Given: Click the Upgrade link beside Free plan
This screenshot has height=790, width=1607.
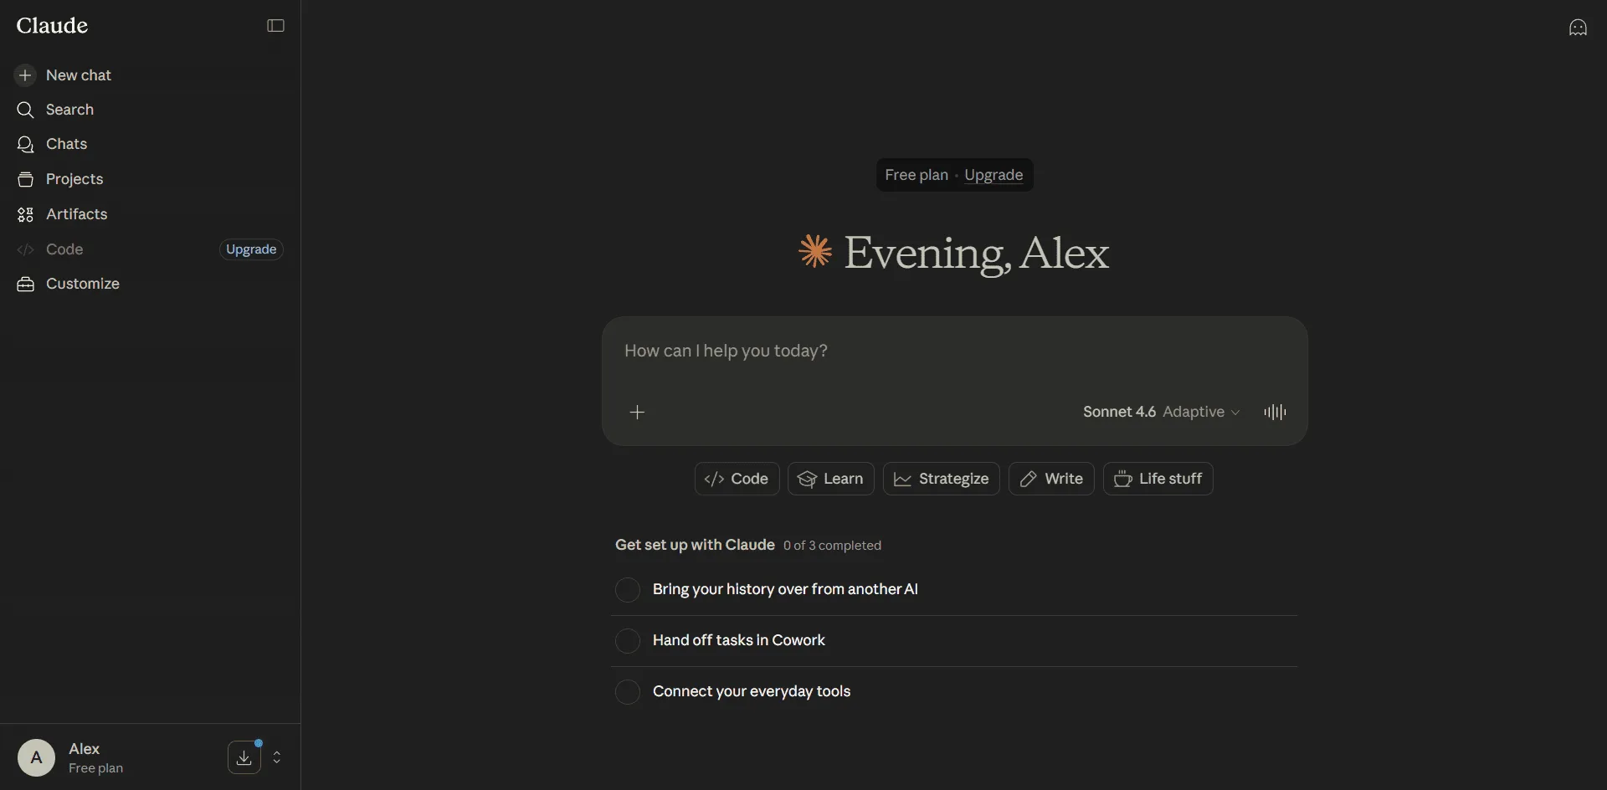Looking at the screenshot, I should (x=993, y=175).
